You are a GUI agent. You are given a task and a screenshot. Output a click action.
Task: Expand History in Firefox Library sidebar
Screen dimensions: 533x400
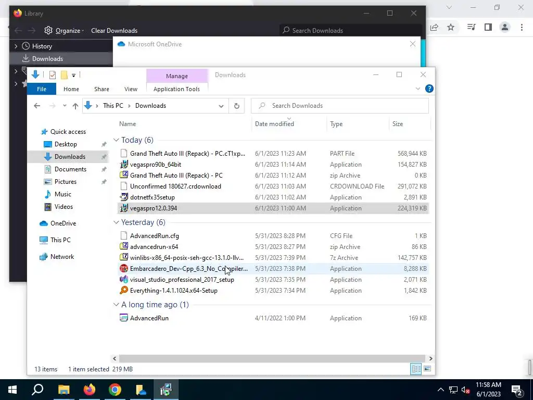tap(16, 46)
